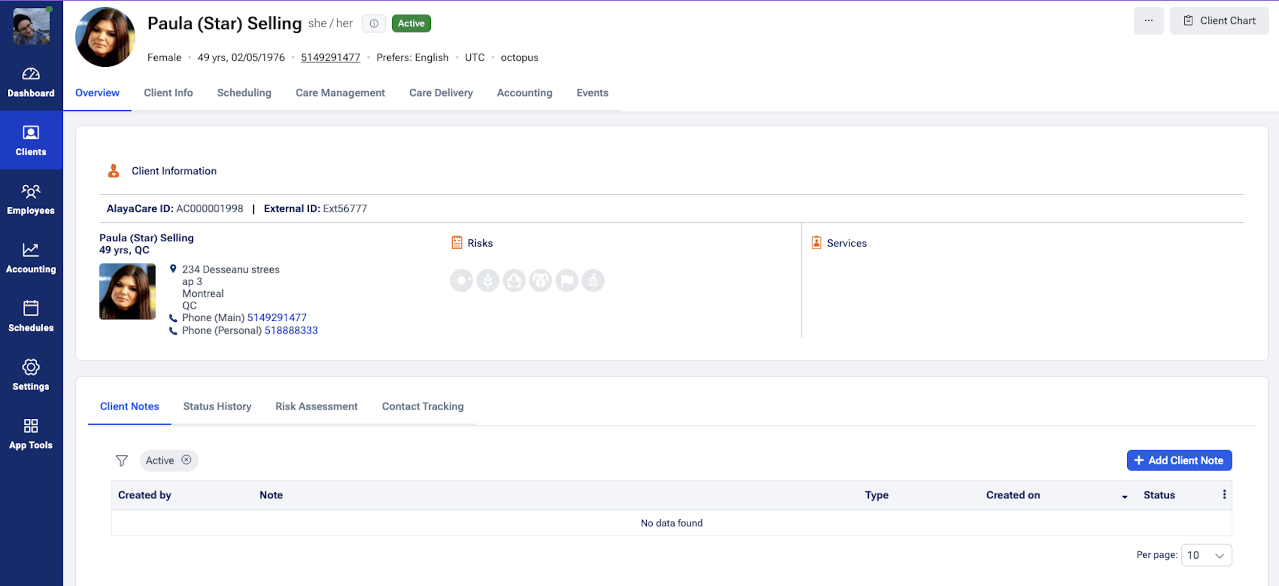
Task: Open the Risk Assessment tab
Action: 316,407
